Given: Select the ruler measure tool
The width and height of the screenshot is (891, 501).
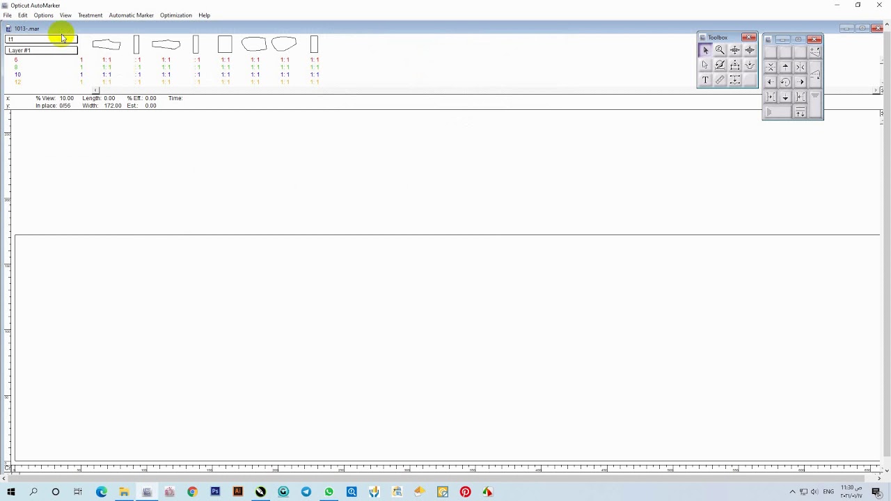Looking at the screenshot, I should (x=720, y=79).
